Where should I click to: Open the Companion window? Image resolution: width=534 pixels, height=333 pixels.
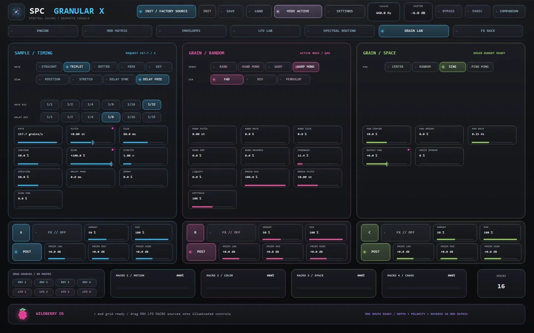[509, 11]
